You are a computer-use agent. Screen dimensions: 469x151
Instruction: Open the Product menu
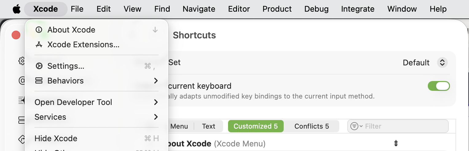pos(277,9)
